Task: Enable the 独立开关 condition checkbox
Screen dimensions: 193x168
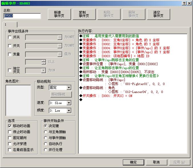Action: point(10,70)
